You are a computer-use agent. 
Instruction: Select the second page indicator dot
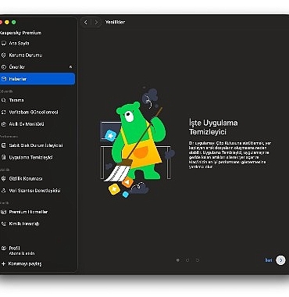pyautogui.click(x=187, y=260)
